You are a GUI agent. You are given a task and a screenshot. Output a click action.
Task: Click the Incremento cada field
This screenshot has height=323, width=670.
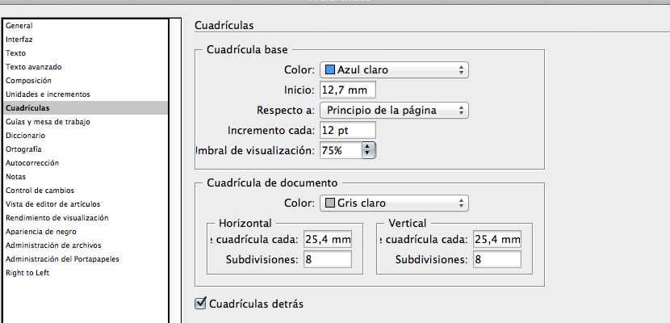pyautogui.click(x=348, y=130)
